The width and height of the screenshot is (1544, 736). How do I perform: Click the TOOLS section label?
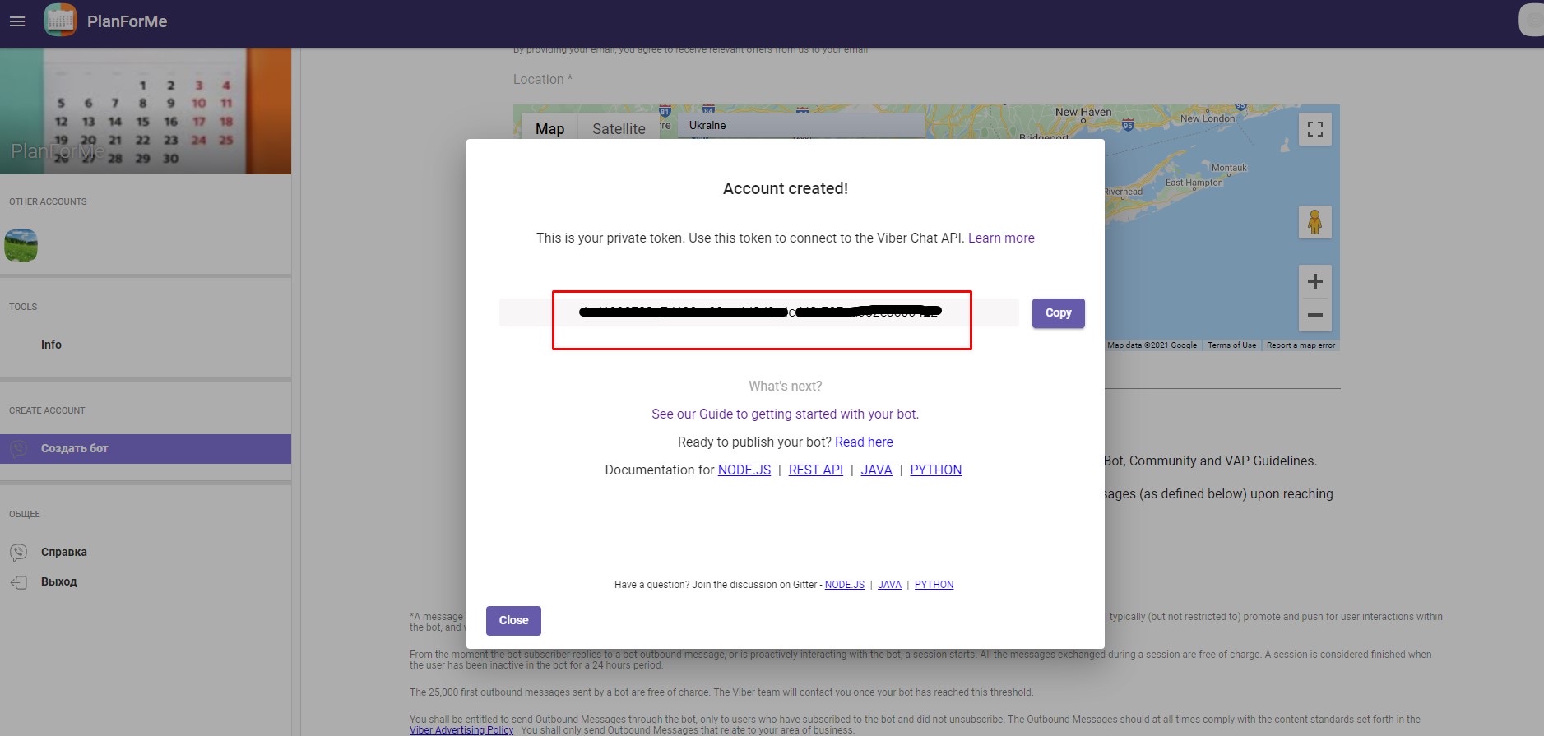pos(23,307)
